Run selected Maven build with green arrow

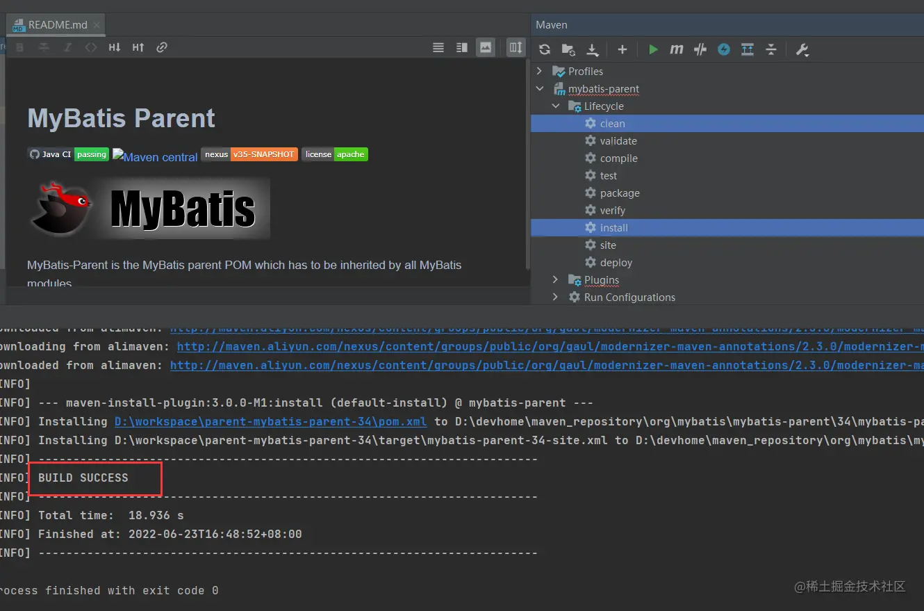[x=653, y=49]
